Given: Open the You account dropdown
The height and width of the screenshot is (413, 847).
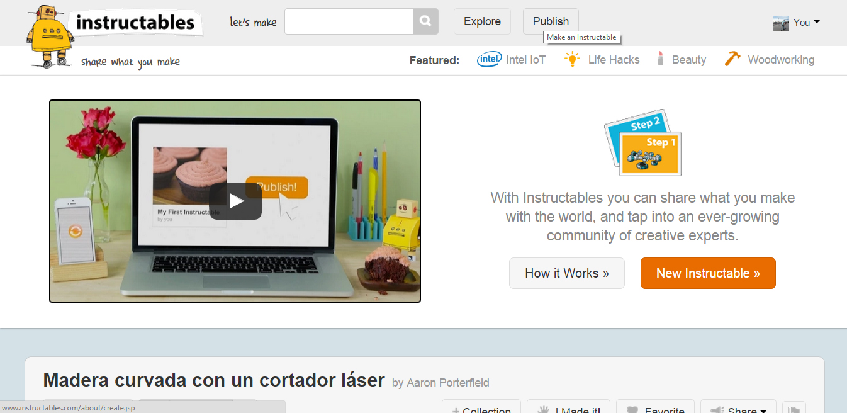Looking at the screenshot, I should [806, 23].
